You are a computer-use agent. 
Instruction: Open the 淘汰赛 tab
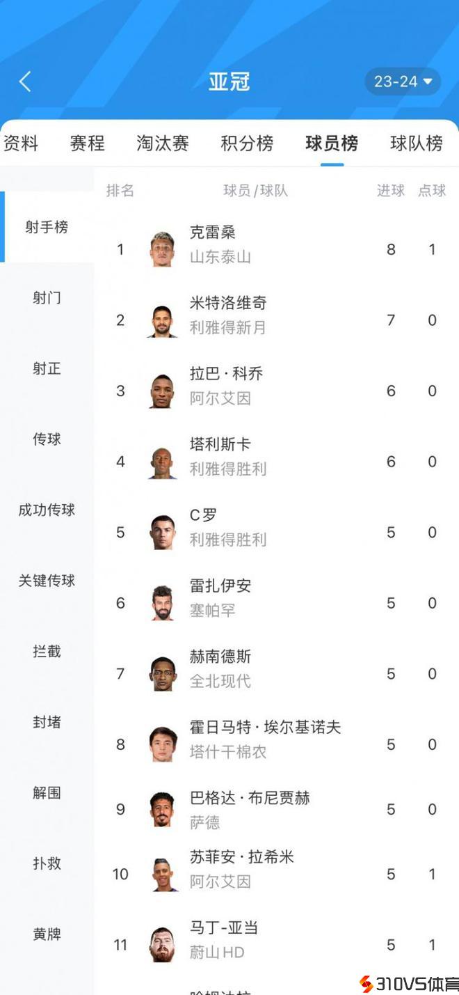point(163,143)
